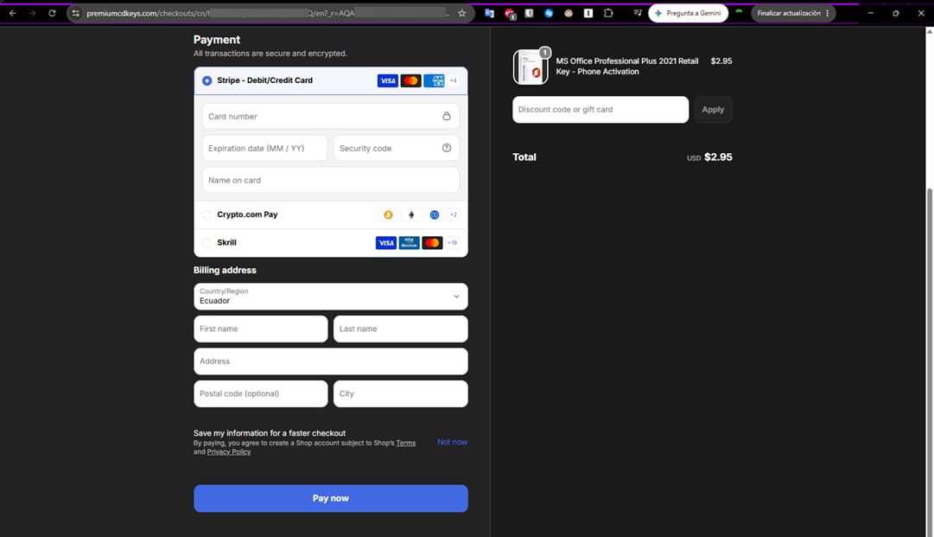Screen dimensions: 934x537
Task: Click the Pay now button
Action: click(x=331, y=498)
